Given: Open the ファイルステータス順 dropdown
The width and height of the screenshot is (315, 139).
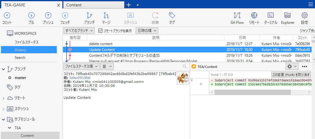Looking at the screenshot, I should 81,66.
